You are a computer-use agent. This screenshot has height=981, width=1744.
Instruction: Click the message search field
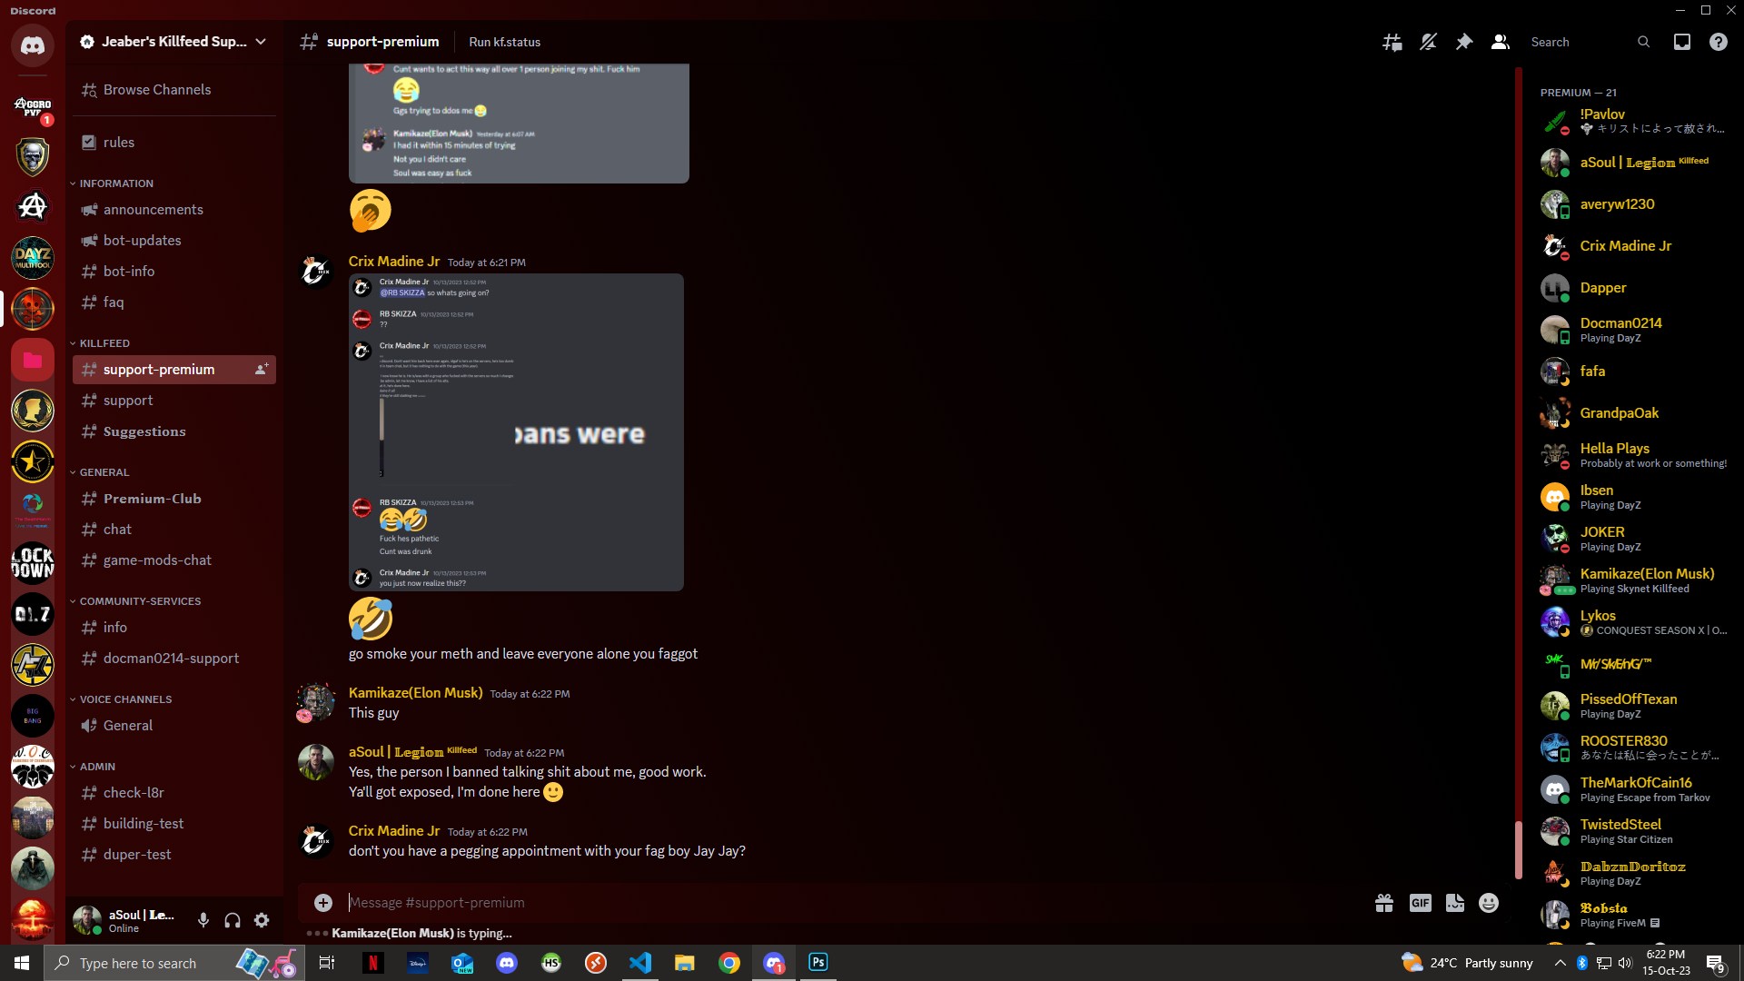point(1590,42)
